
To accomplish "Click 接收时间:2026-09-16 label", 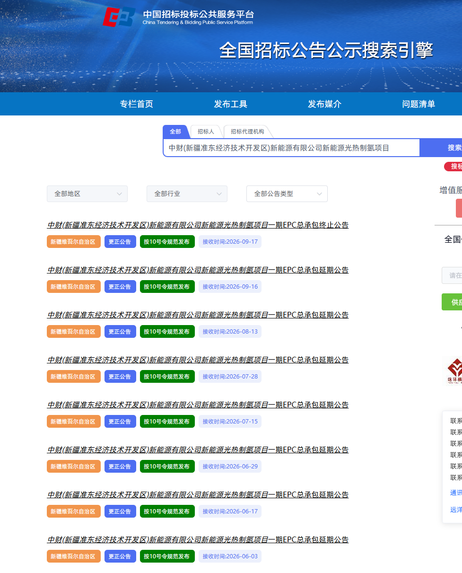I will pyautogui.click(x=230, y=287).
